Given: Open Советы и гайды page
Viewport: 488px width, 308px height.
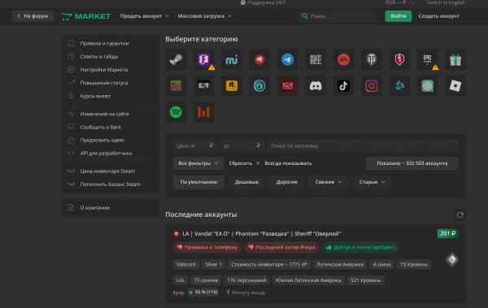Looking at the screenshot, I should click(110, 56).
